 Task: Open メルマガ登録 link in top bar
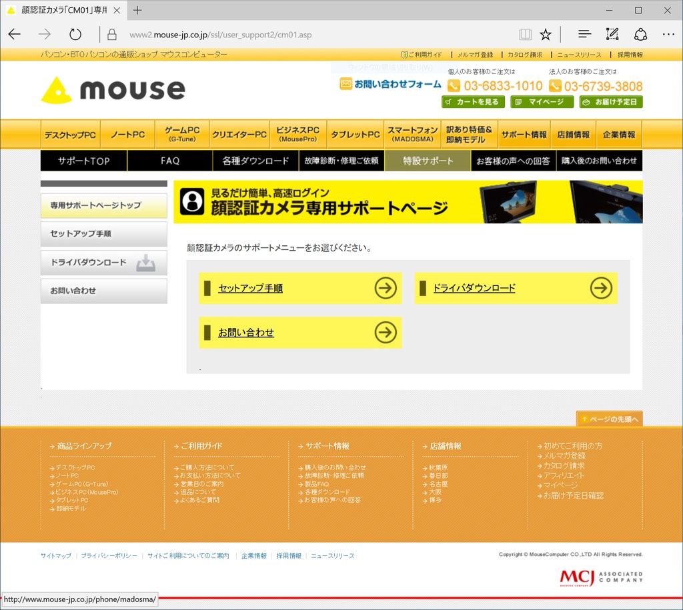tap(475, 55)
